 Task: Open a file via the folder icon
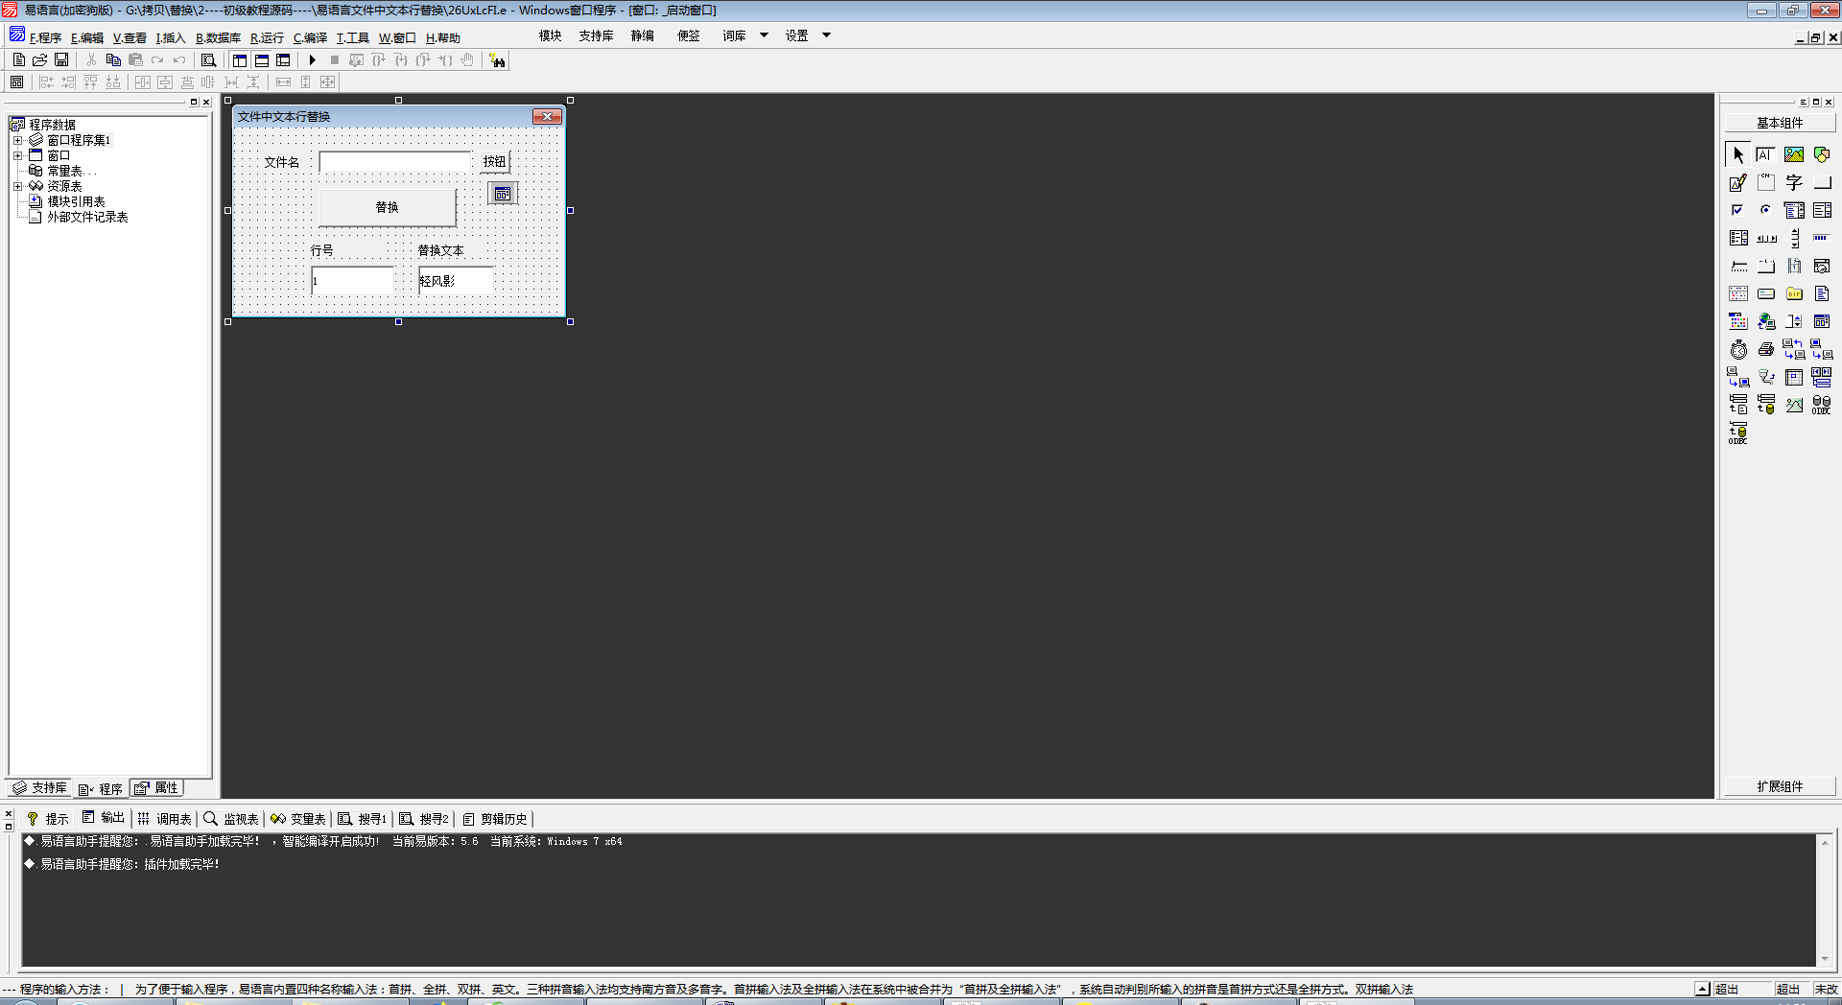40,59
